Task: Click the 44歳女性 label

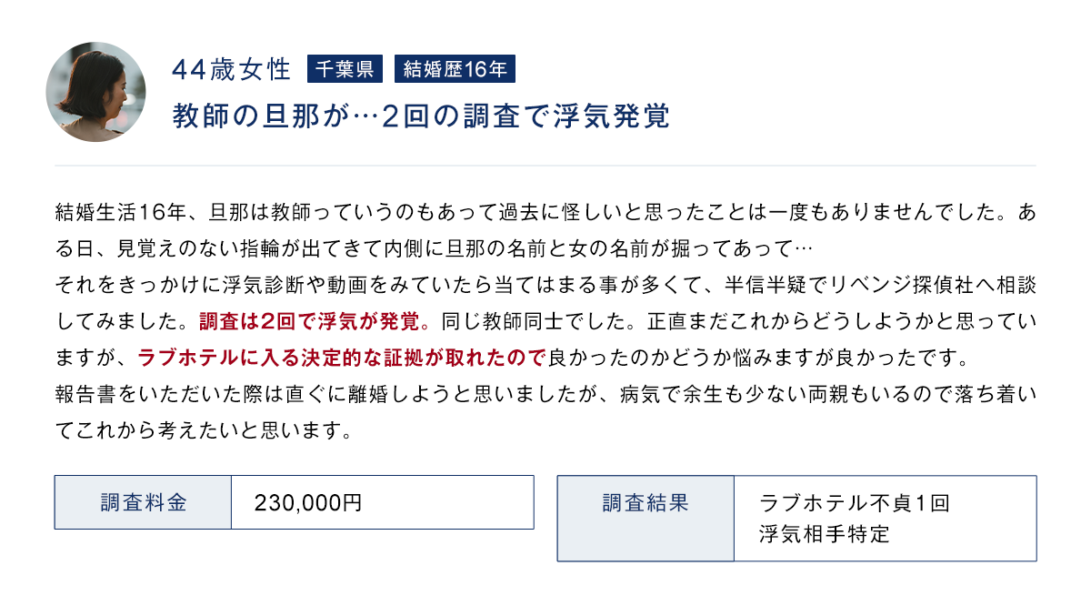Action: 231,69
